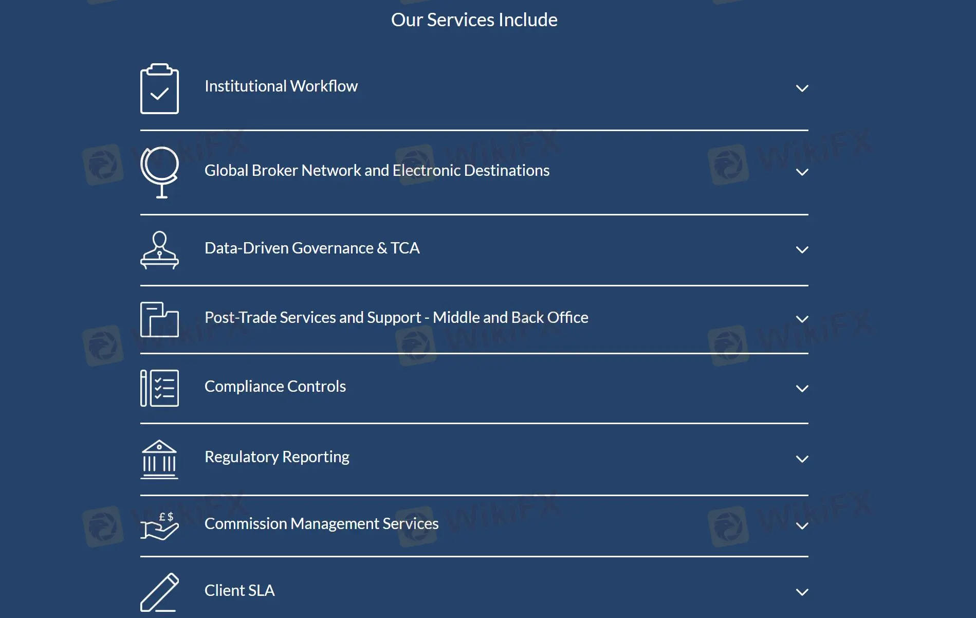Expand the Client SLA chevron
Image resolution: width=976 pixels, height=618 pixels.
[802, 592]
